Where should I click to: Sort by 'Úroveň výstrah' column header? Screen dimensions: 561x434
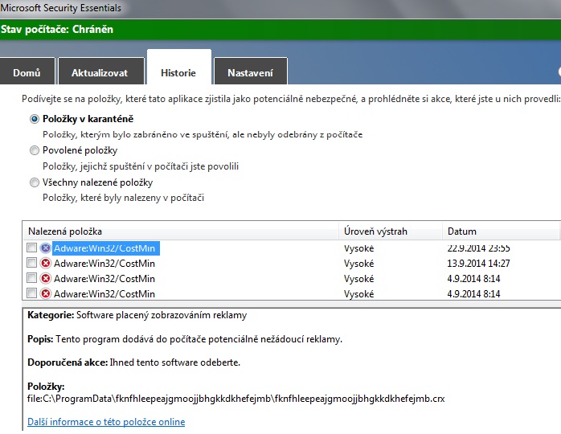coord(391,231)
